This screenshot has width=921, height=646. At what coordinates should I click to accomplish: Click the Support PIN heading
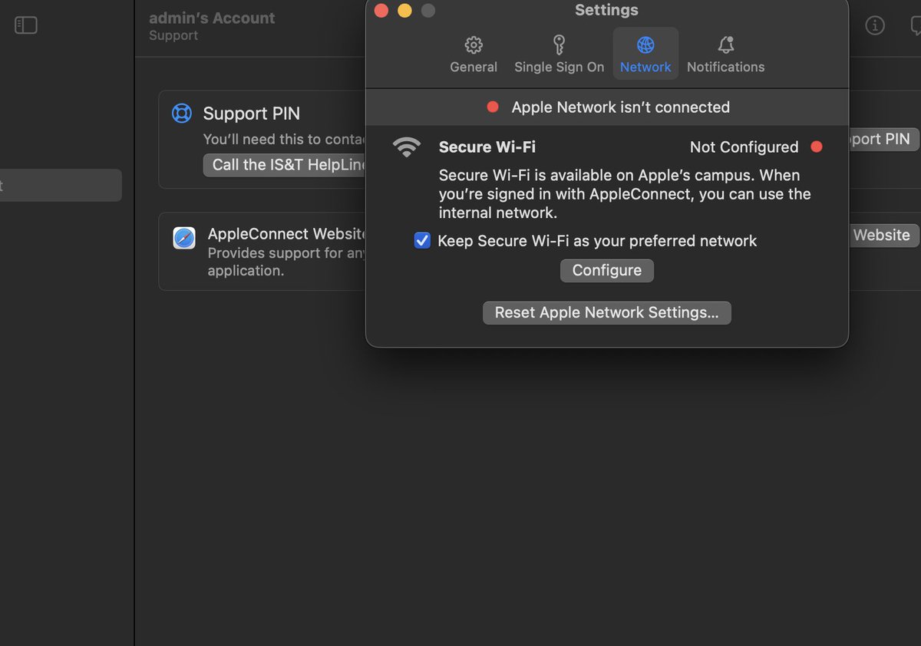pyautogui.click(x=252, y=114)
